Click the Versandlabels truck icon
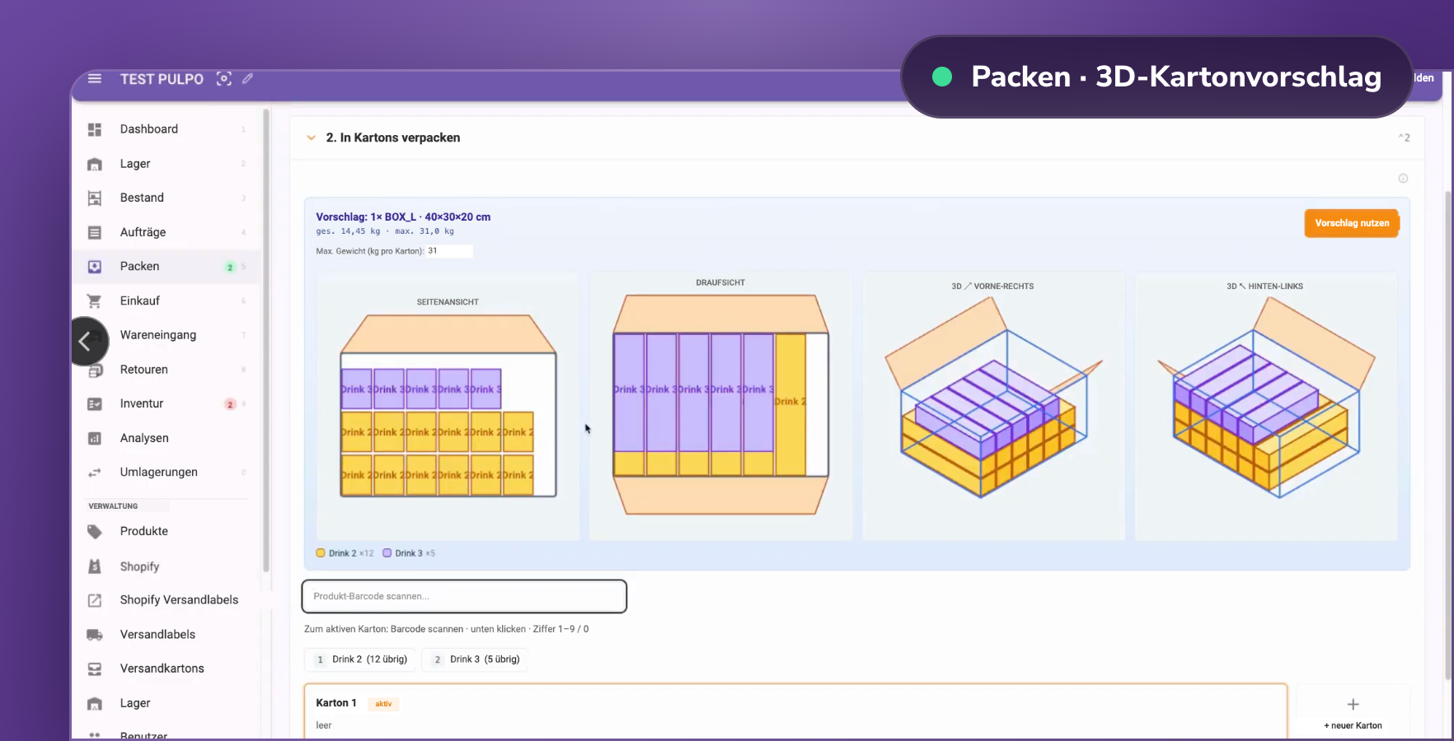 (95, 635)
